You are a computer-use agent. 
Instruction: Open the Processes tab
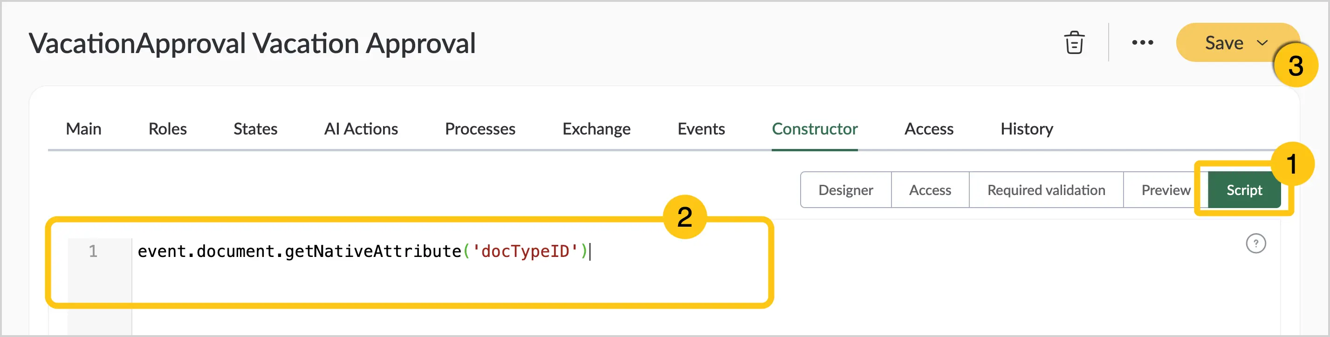480,129
